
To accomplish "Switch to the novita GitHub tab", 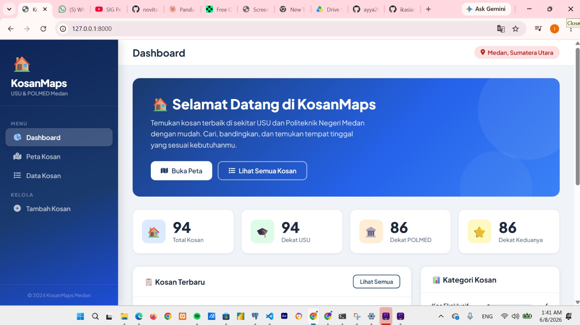I will pos(145,9).
